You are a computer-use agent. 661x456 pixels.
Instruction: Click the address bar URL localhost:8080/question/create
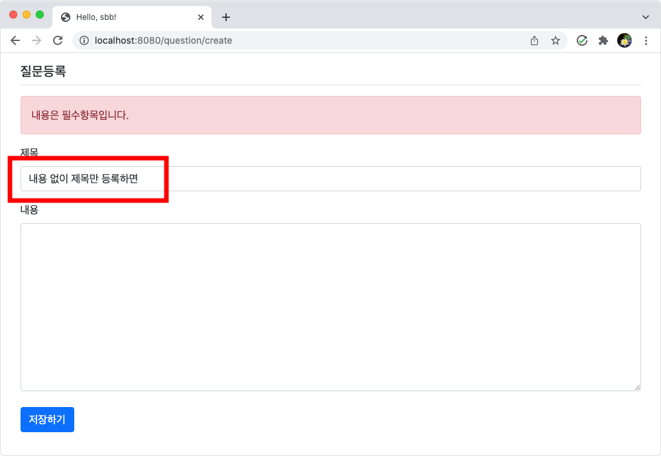coord(163,40)
